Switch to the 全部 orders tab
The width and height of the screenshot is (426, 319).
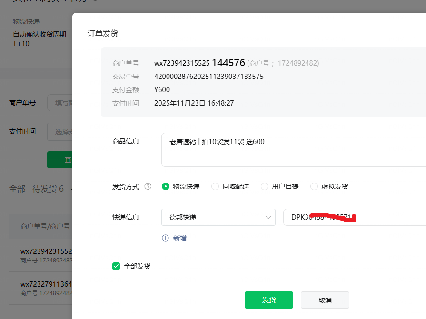click(x=17, y=189)
